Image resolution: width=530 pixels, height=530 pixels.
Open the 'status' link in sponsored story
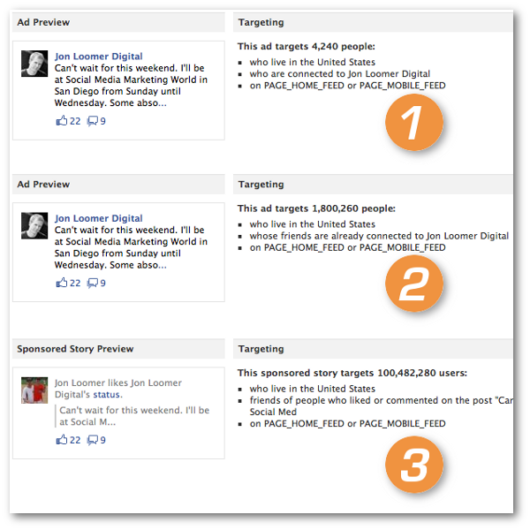pos(107,395)
